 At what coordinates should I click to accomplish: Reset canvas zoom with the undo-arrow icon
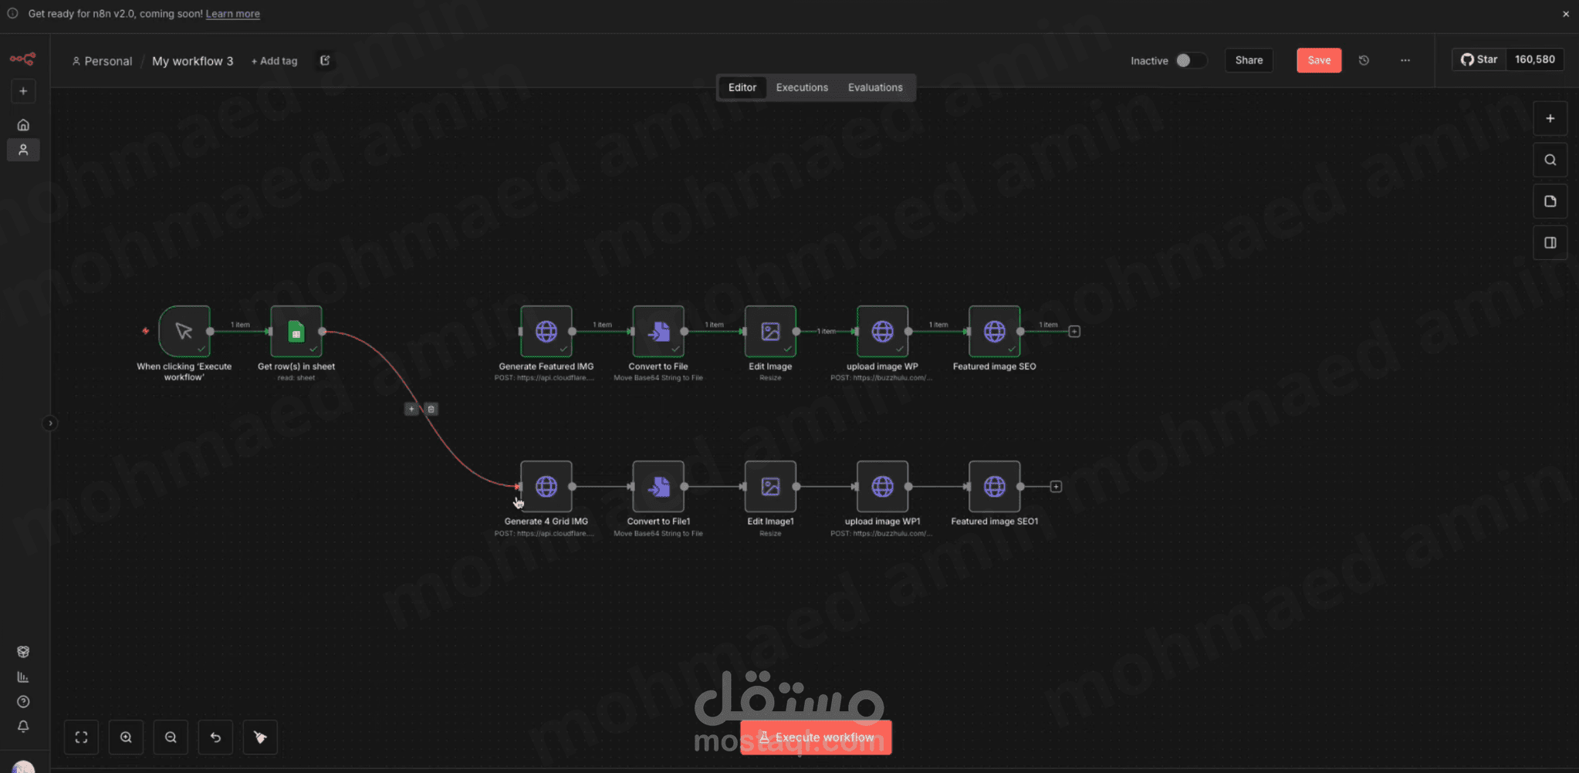[x=215, y=737]
